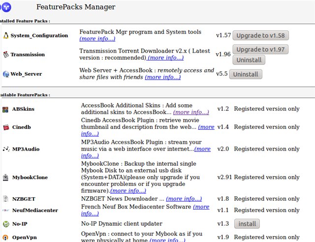Click 'No-IP Dynamic client updater' description
This screenshot has width=315, height=242.
click(x=122, y=224)
